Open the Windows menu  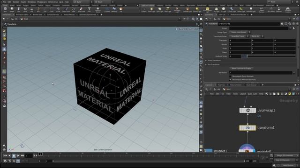31,2
